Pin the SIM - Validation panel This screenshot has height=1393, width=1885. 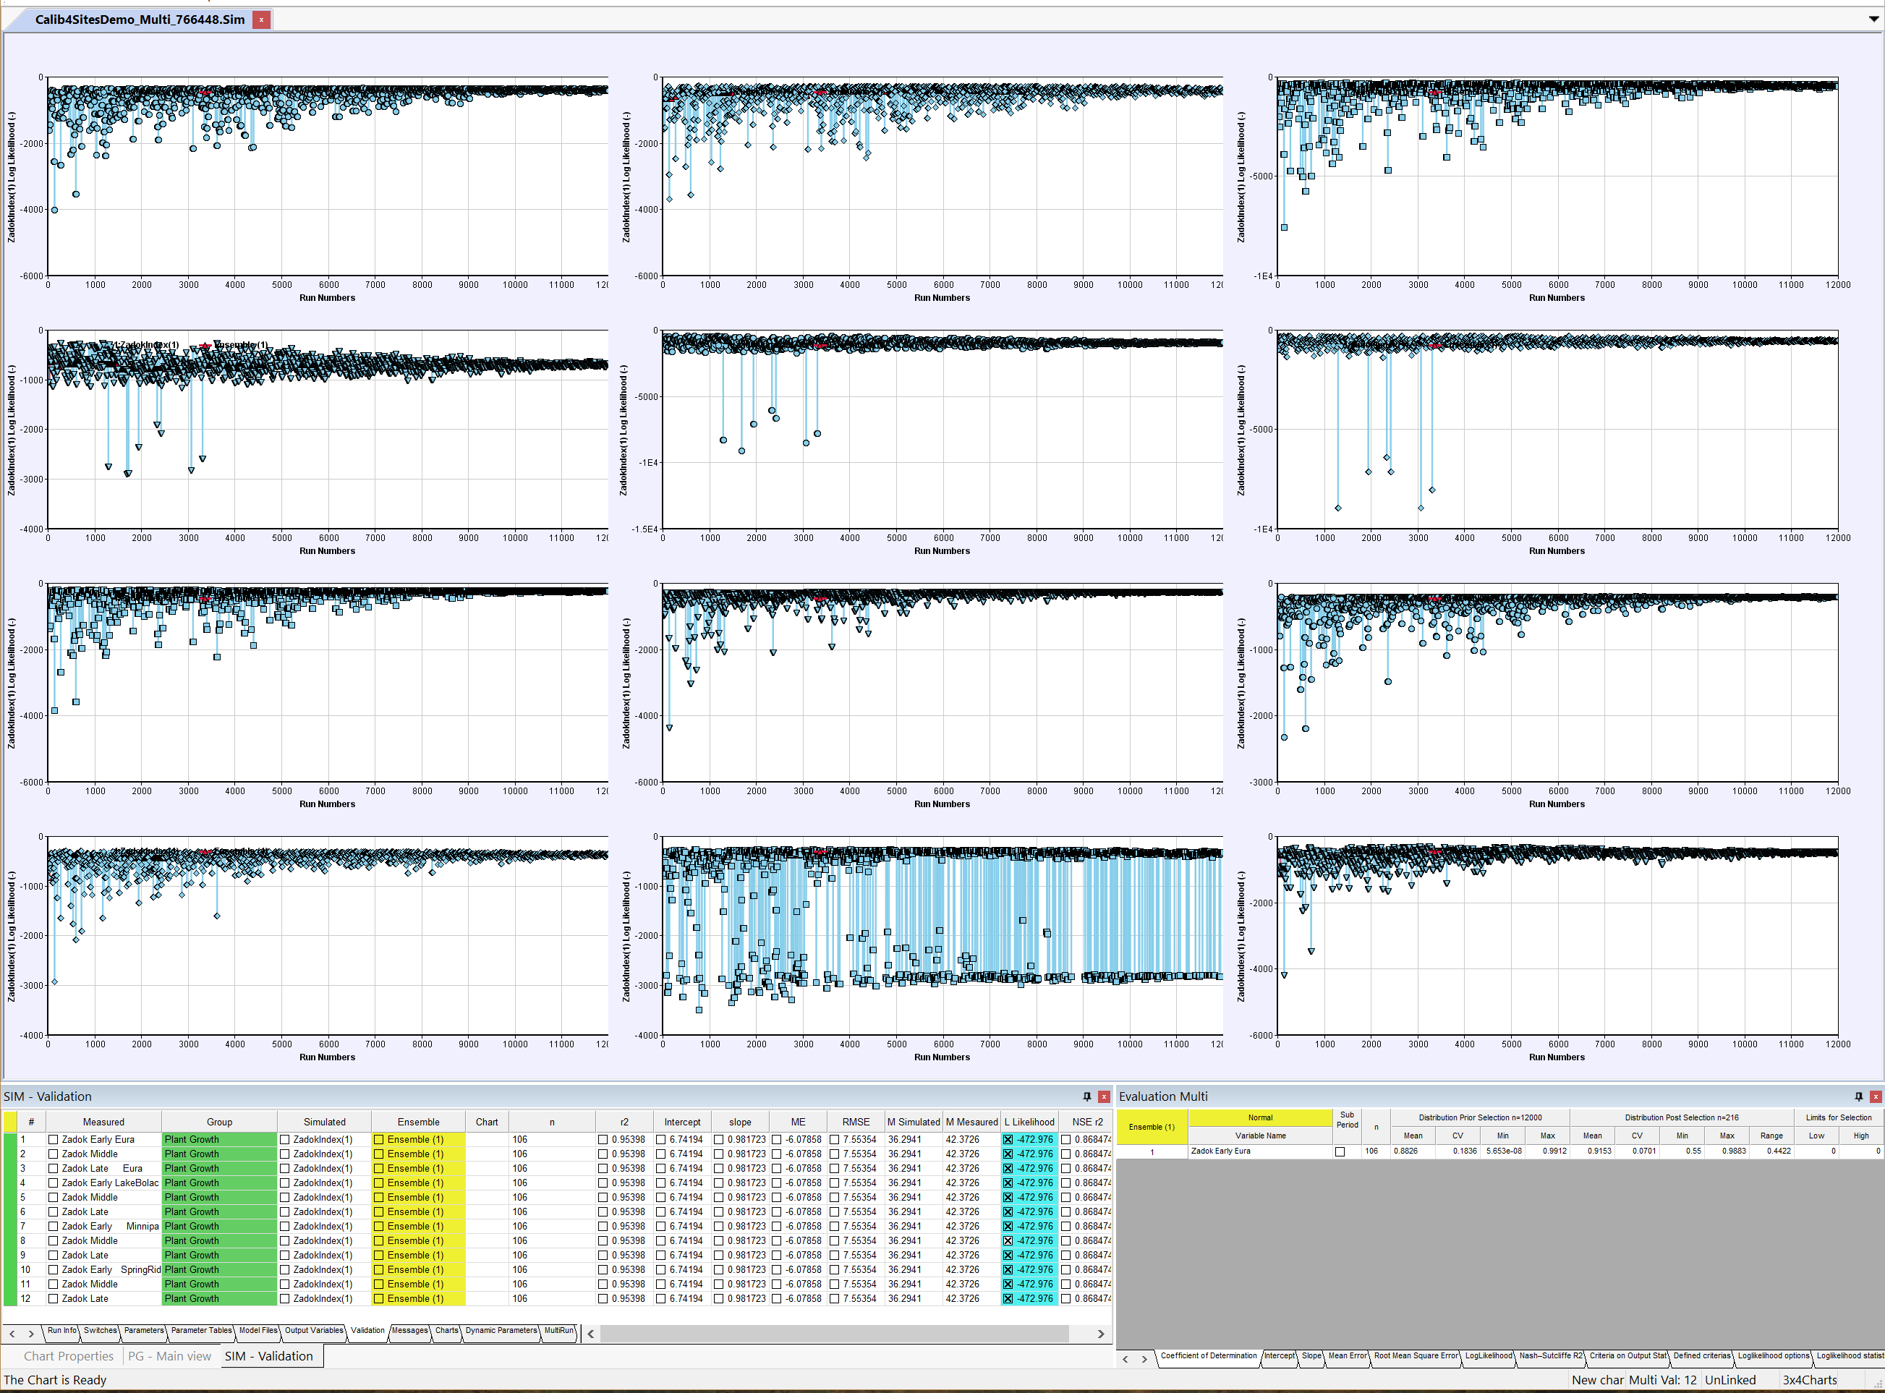click(x=1086, y=1096)
